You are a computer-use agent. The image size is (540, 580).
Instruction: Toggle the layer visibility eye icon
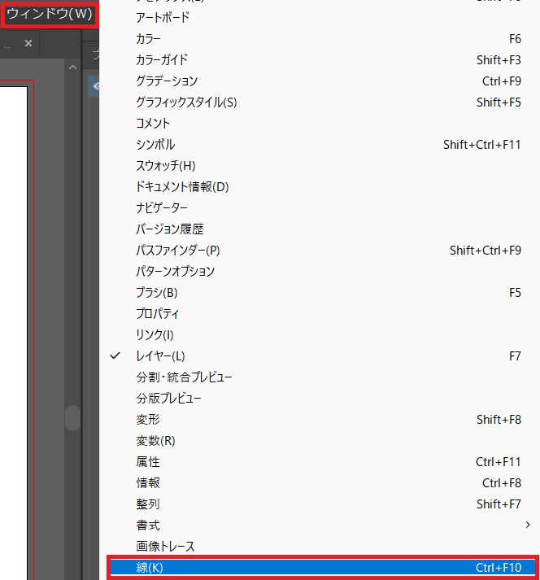tap(94, 85)
